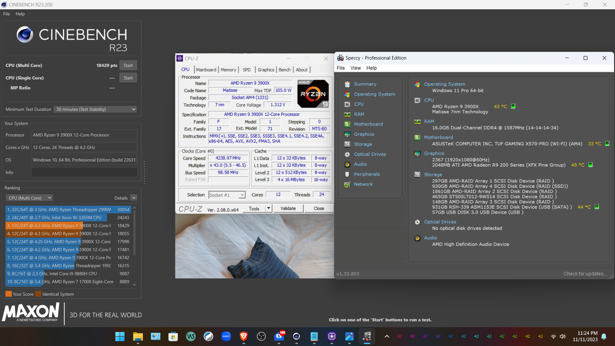Start the CPU Single Core test
This screenshot has height=346, width=615.
pyautogui.click(x=128, y=78)
